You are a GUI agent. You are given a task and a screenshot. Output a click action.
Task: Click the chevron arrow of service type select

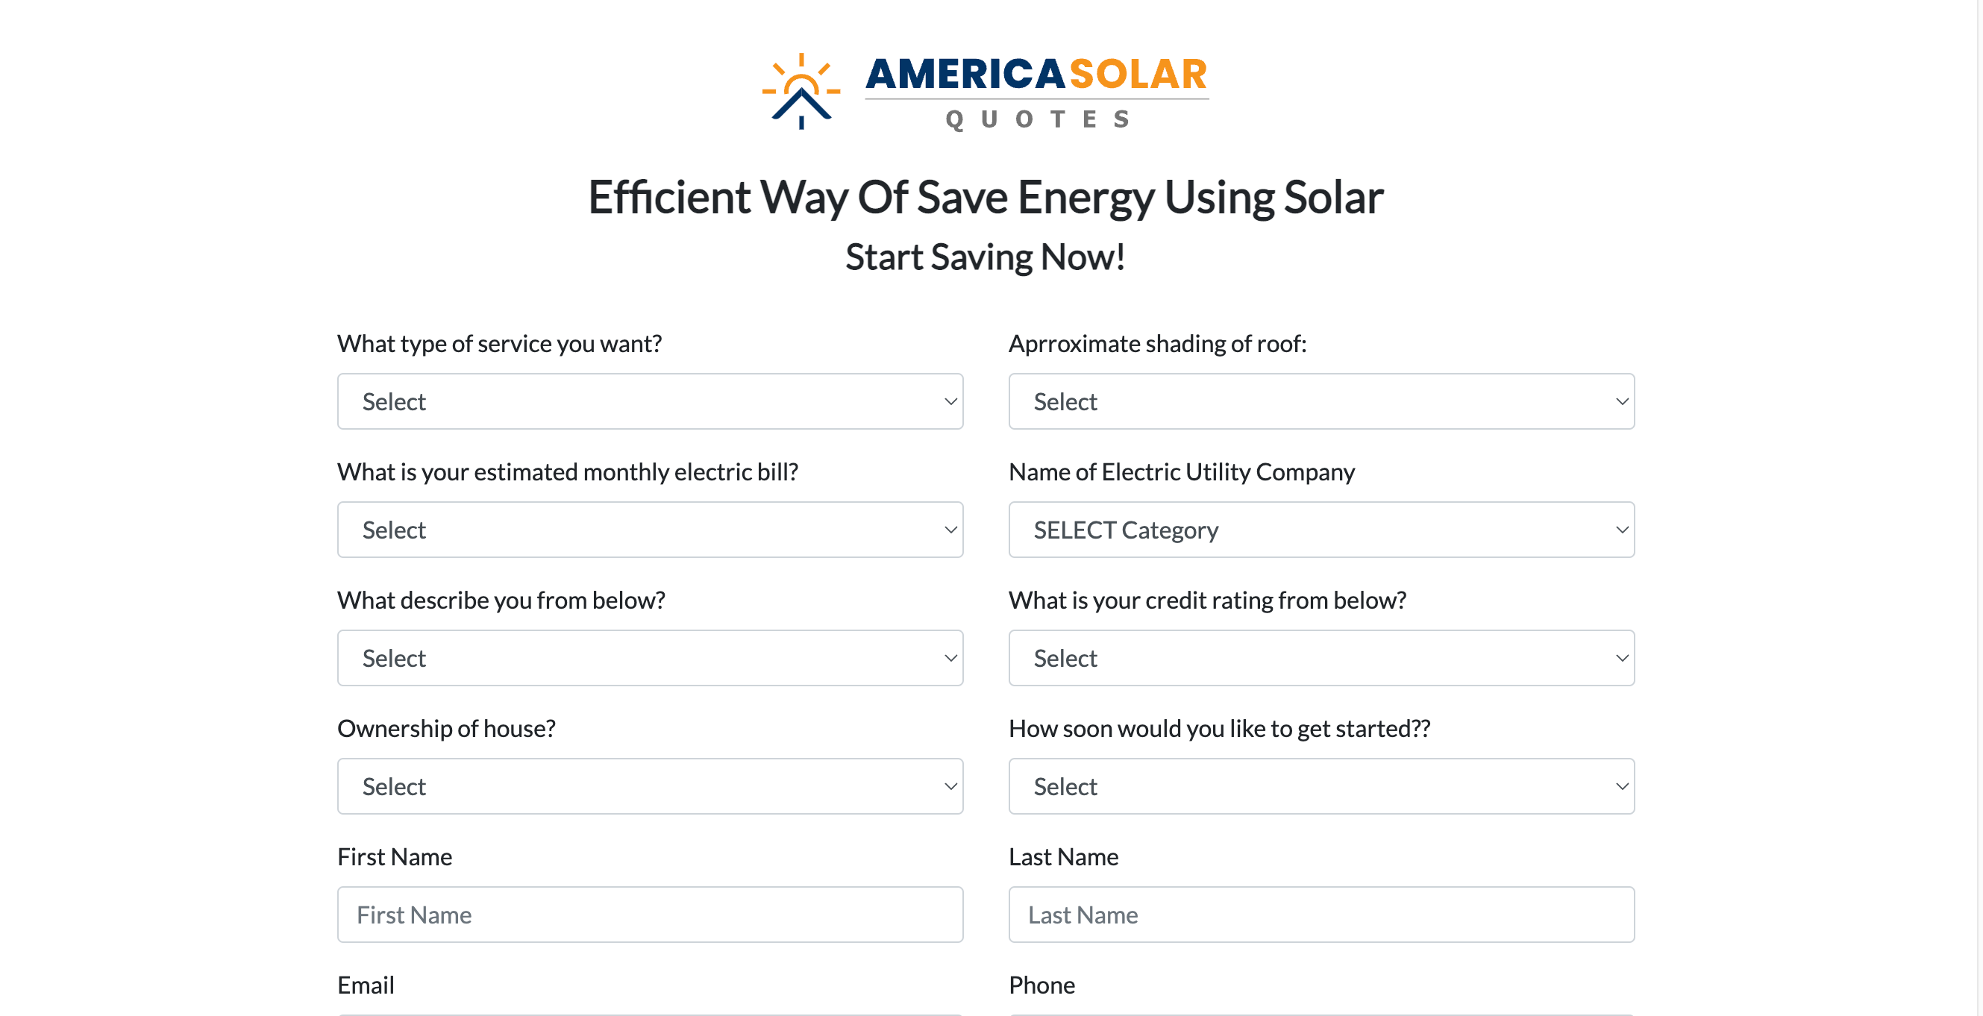tap(950, 402)
